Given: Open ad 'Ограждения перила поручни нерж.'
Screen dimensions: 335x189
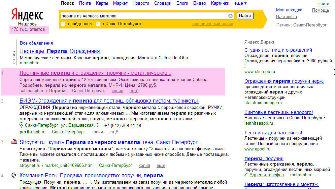Looking at the screenshot, I should point(284,81).
